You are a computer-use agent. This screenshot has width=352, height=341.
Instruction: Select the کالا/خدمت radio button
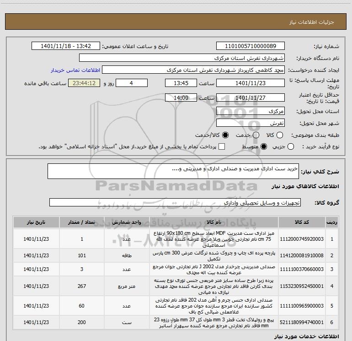click(x=225, y=135)
